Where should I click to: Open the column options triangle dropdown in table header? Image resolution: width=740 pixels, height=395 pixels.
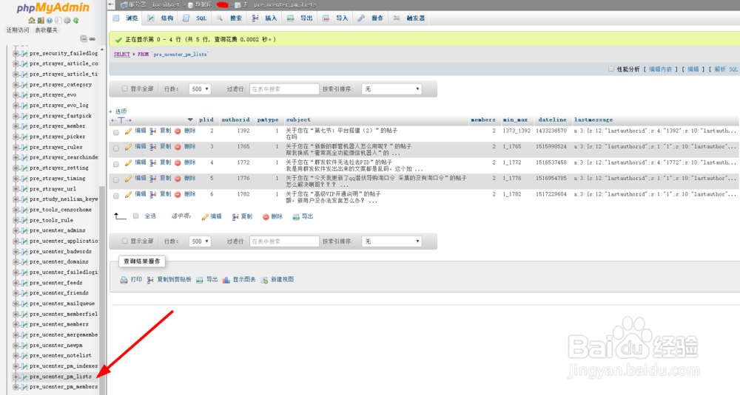pyautogui.click(x=190, y=120)
